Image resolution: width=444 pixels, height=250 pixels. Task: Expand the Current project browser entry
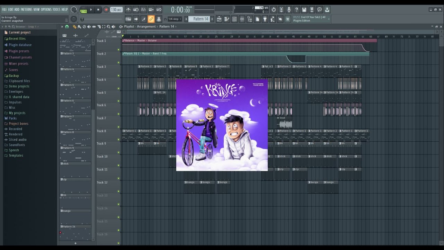point(19,32)
